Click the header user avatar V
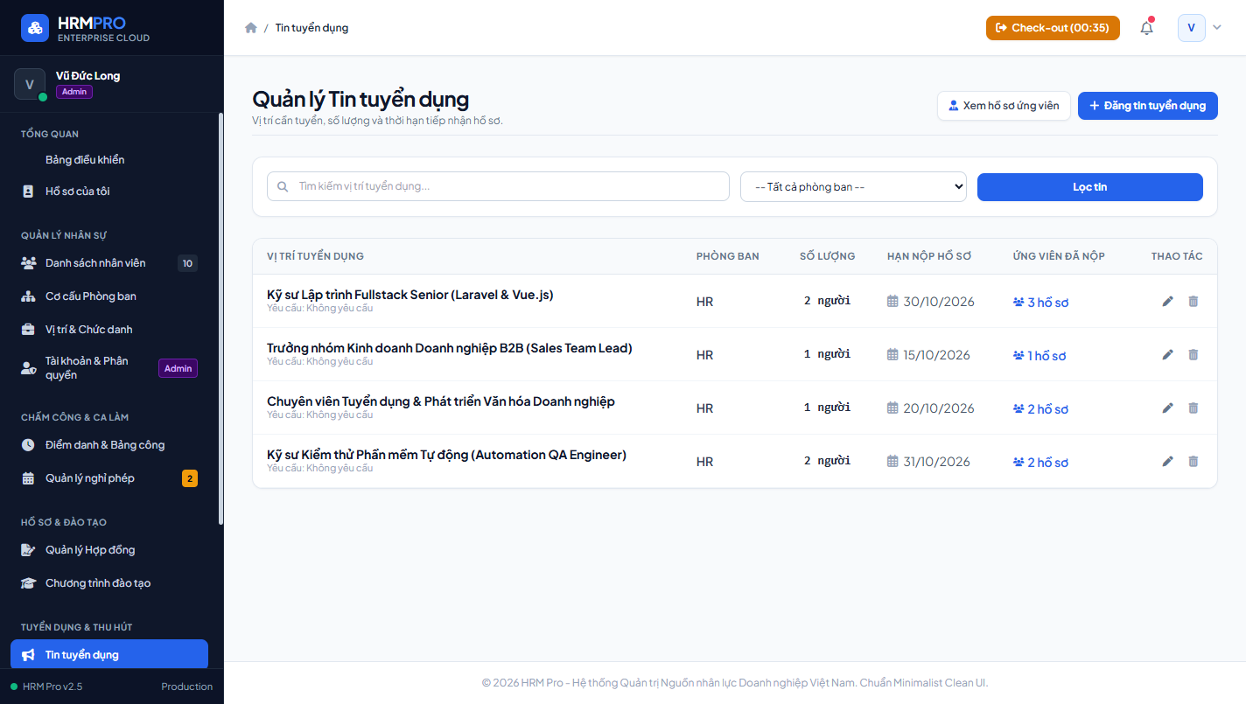 point(1191,28)
